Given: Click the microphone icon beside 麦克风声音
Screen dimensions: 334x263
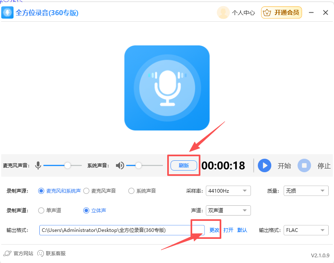Looking at the screenshot, I should point(38,165).
